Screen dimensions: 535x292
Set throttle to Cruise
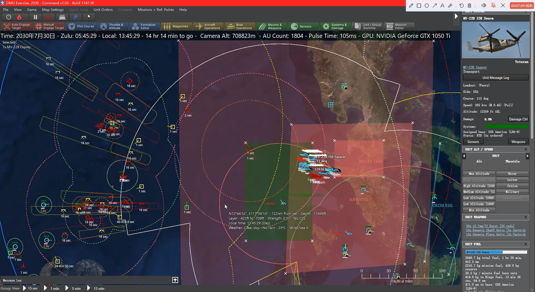coord(512,186)
